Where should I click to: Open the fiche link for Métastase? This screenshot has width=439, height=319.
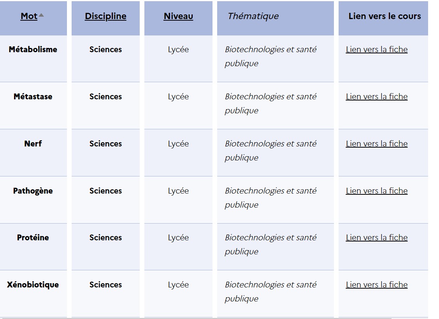point(376,97)
